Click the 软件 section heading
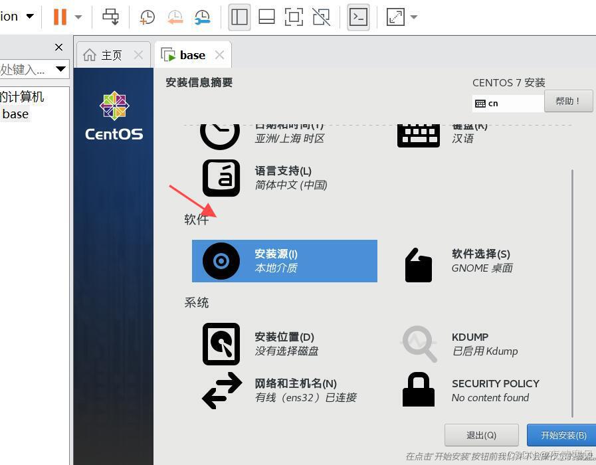 pos(196,219)
